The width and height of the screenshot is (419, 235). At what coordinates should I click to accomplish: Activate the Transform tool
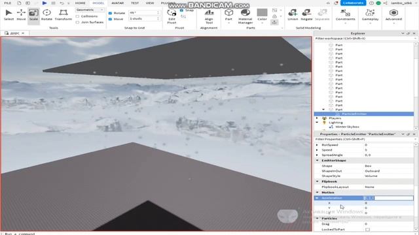point(64,15)
